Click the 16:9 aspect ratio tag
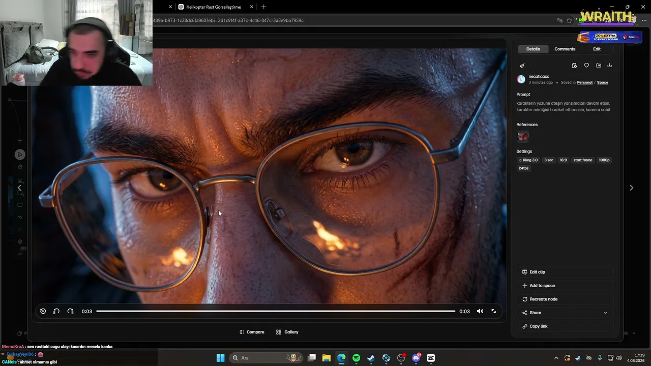Viewport: 651px width, 366px height. [563, 160]
